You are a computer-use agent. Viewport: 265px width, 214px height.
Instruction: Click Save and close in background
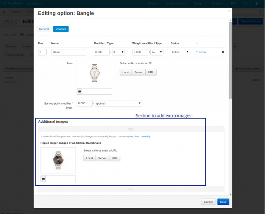click(251, 22)
